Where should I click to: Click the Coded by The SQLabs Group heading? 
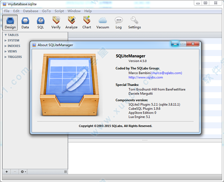pos(138,68)
